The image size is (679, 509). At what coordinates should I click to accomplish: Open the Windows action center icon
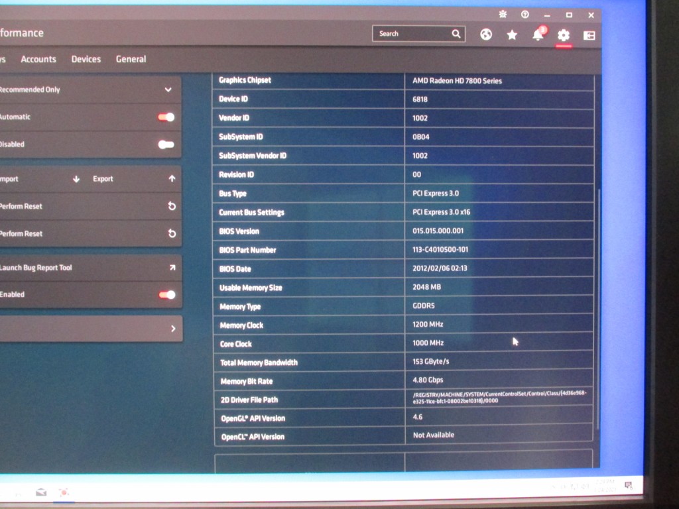click(x=629, y=485)
